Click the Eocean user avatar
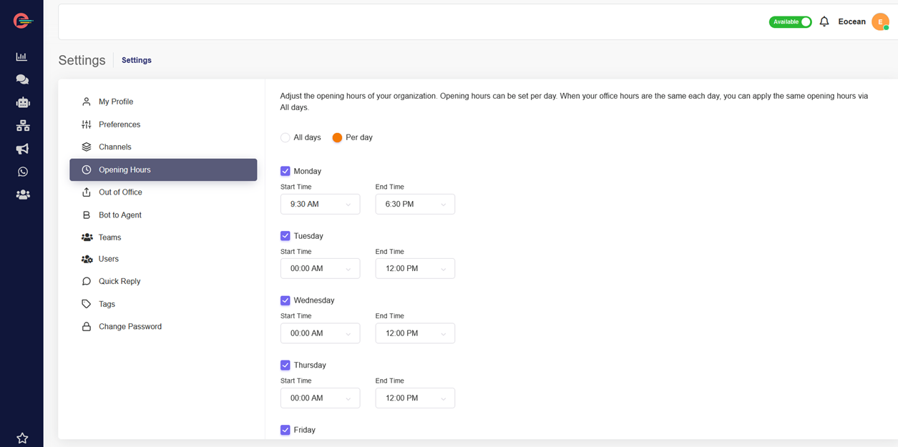Viewport: 898px width, 447px height. (x=879, y=22)
